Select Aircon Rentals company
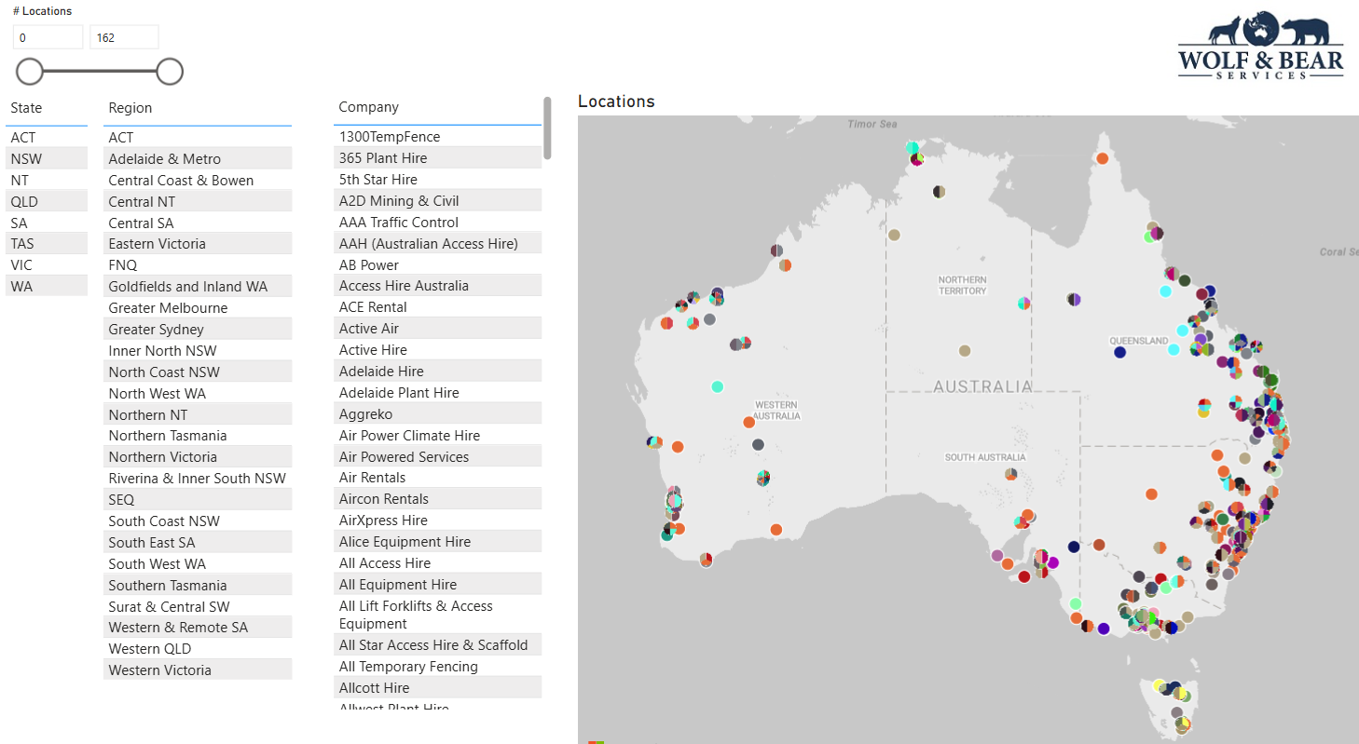1359x744 pixels. click(x=438, y=499)
